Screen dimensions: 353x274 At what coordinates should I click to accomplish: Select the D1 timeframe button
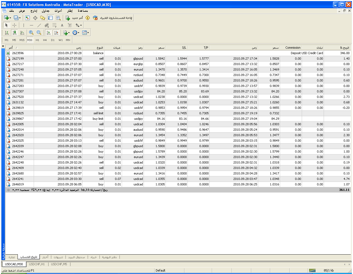coord(53,40)
